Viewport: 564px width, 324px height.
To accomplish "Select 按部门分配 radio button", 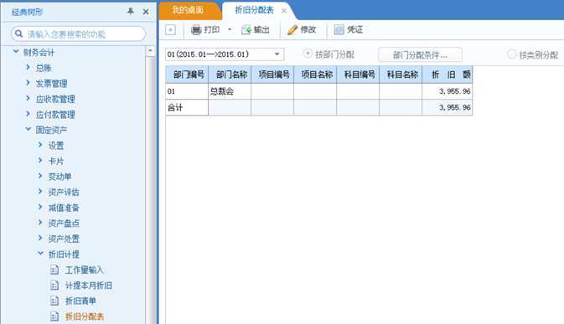I will [x=308, y=54].
